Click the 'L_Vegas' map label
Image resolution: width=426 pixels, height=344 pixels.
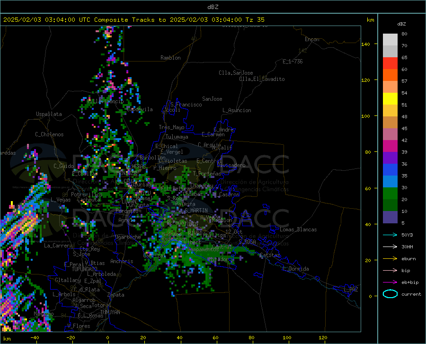[x=61, y=200]
